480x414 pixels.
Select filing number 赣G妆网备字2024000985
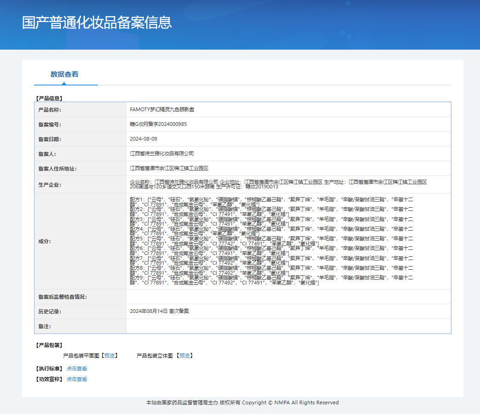coord(158,124)
